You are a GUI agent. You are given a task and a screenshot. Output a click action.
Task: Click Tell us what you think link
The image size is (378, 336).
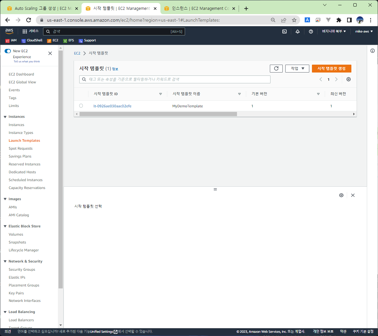click(27, 62)
